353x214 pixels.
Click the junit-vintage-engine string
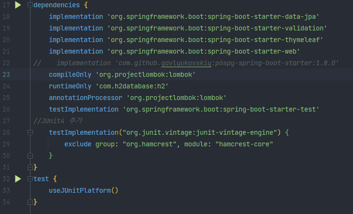point(200,133)
